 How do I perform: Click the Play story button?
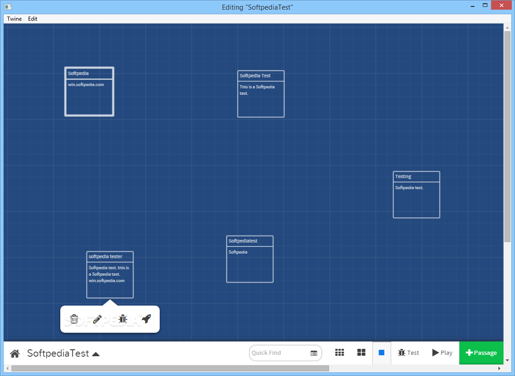point(442,353)
